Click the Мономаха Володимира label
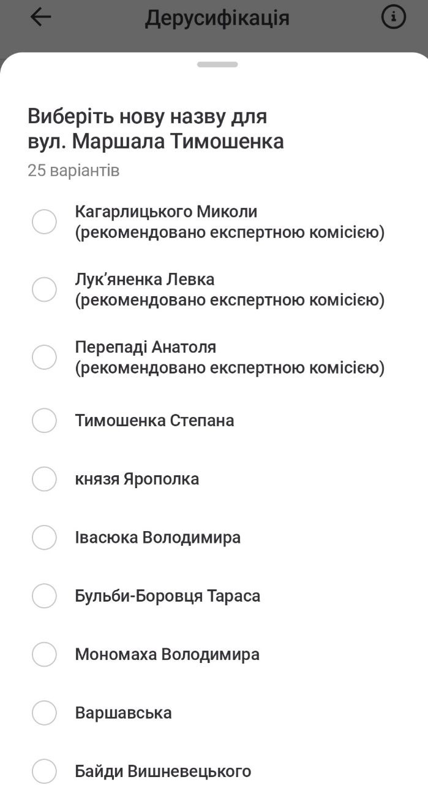Image resolution: width=428 pixels, height=785 pixels. point(167,654)
